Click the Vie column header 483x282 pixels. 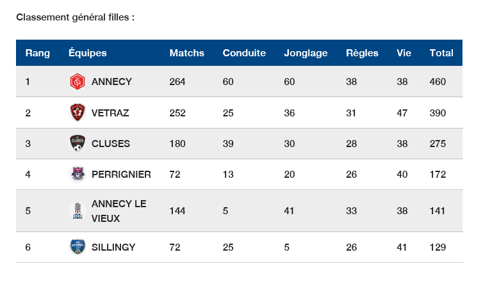[404, 53]
